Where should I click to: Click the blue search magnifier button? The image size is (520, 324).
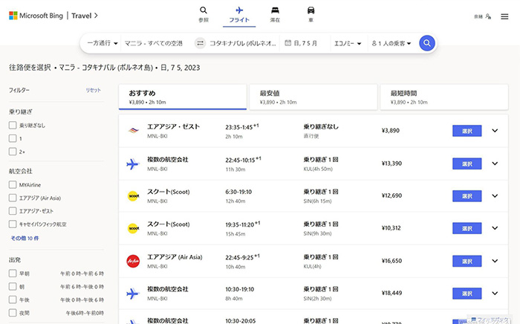click(x=427, y=43)
